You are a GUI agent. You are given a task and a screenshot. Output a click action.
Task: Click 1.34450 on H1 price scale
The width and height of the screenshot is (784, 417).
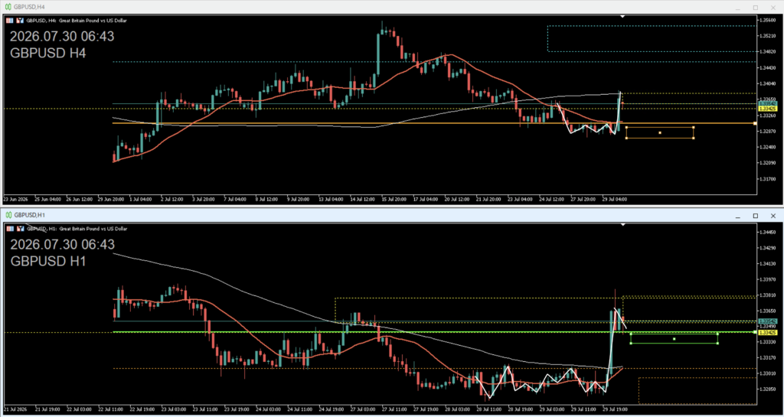[x=767, y=233]
